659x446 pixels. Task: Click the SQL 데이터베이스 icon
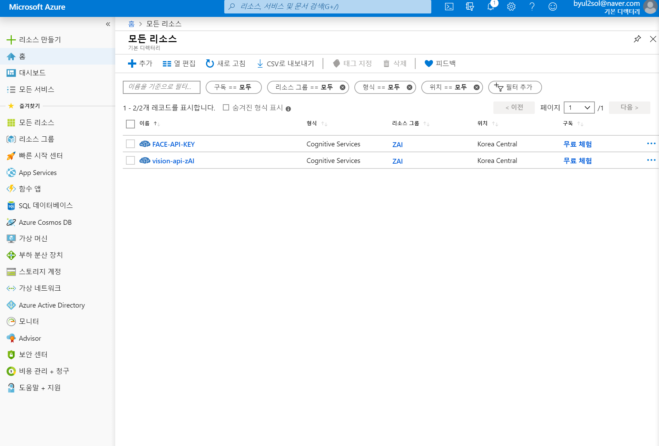[11, 206]
